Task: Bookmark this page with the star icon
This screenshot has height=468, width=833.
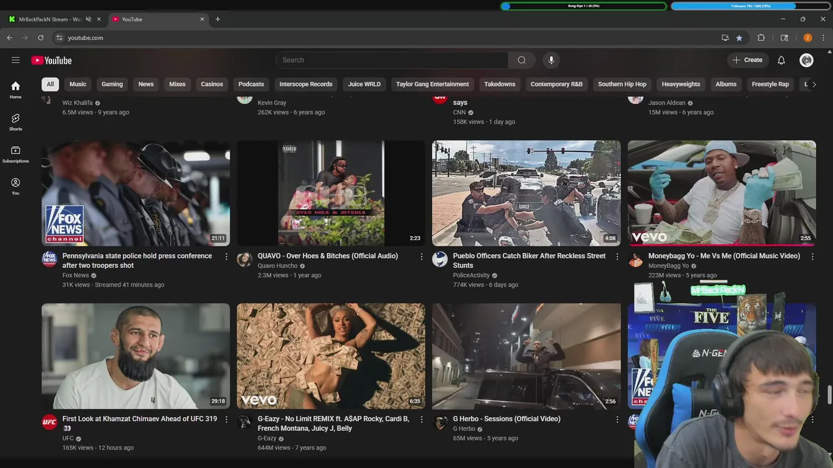Action: [x=739, y=38]
